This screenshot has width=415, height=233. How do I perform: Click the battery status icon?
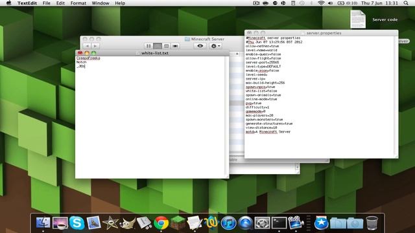pos(341,3)
